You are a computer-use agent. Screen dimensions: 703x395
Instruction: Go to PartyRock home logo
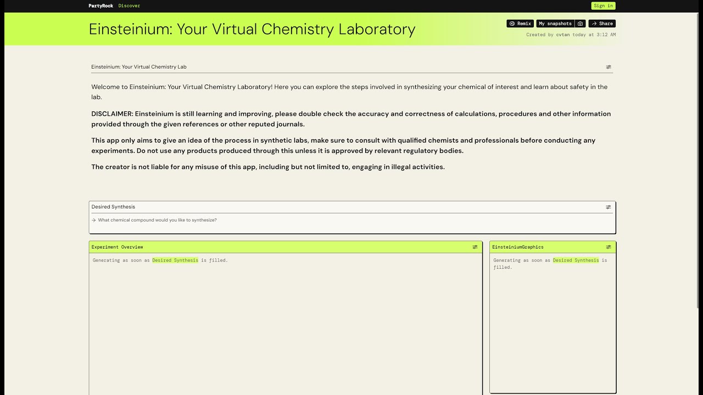(101, 5)
